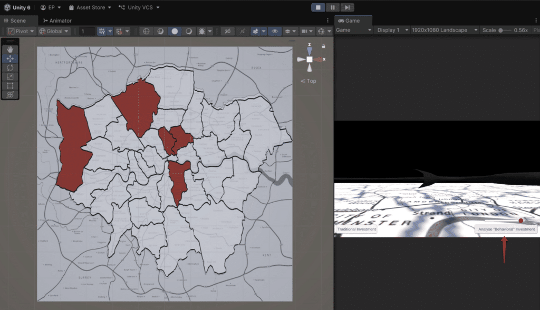This screenshot has height=310, width=540.
Task: Click the Traditional Investment button
Action: pyautogui.click(x=356, y=229)
